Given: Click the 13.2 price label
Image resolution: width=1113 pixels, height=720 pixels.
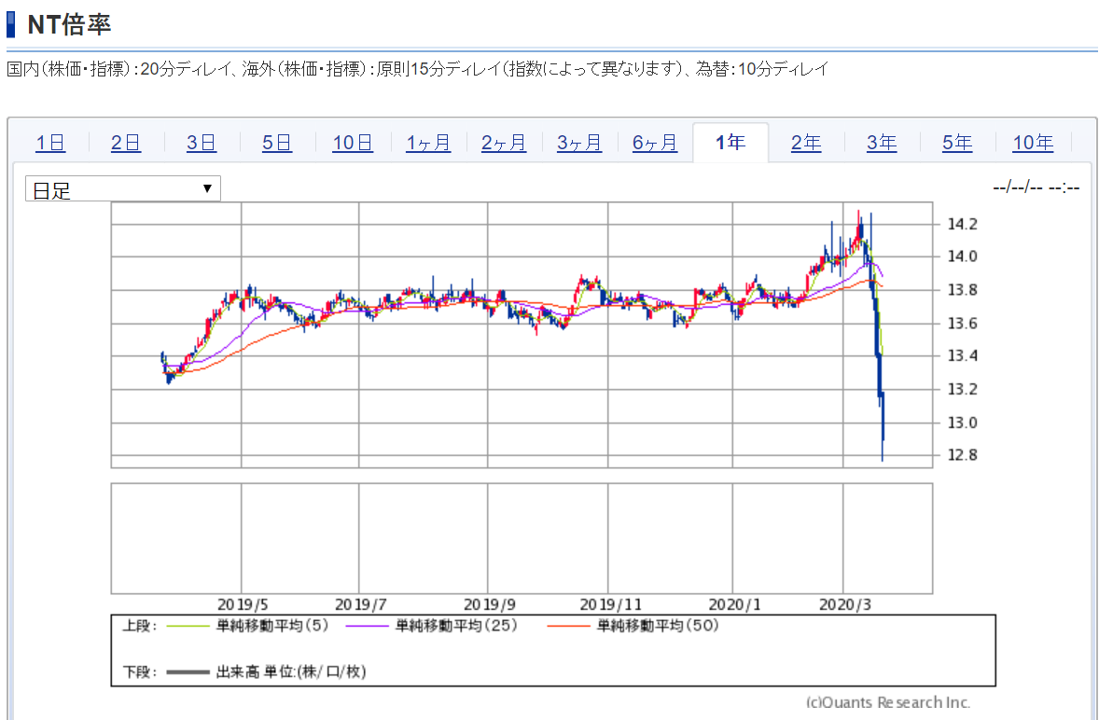Looking at the screenshot, I should [x=963, y=389].
